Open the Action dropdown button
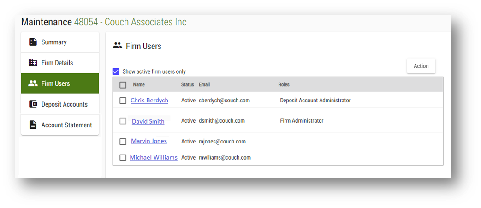Screen dimensions: 481x208 421,66
